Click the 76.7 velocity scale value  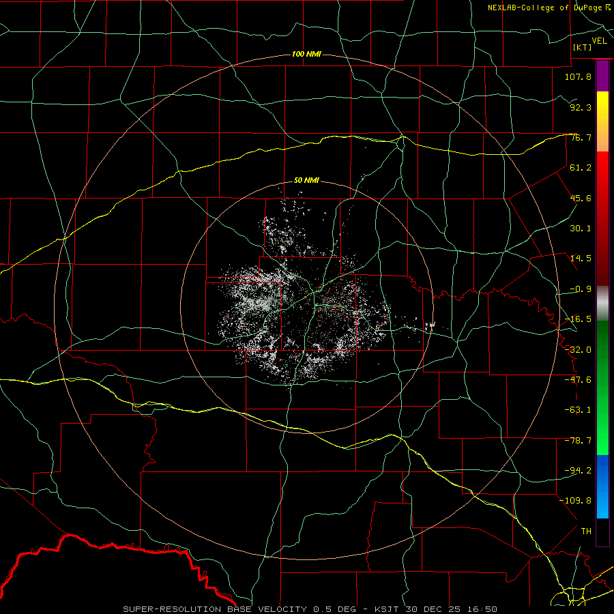[581, 137]
